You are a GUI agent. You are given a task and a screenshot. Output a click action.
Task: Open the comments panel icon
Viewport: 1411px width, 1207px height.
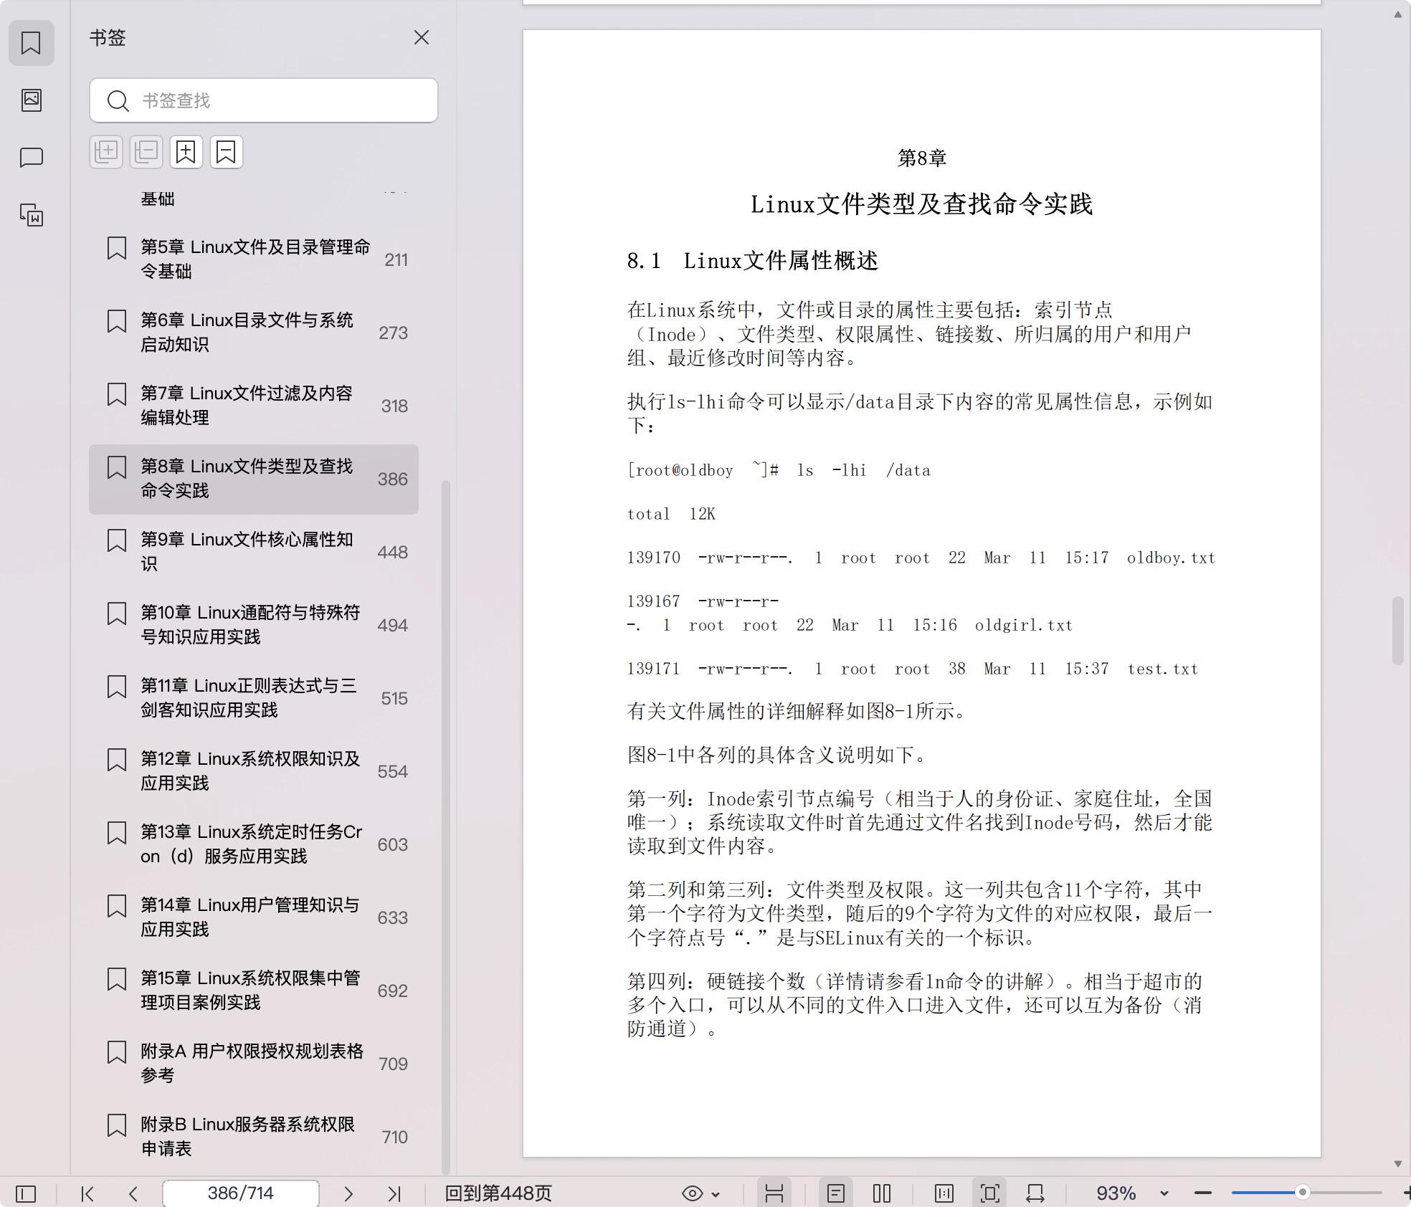[31, 158]
